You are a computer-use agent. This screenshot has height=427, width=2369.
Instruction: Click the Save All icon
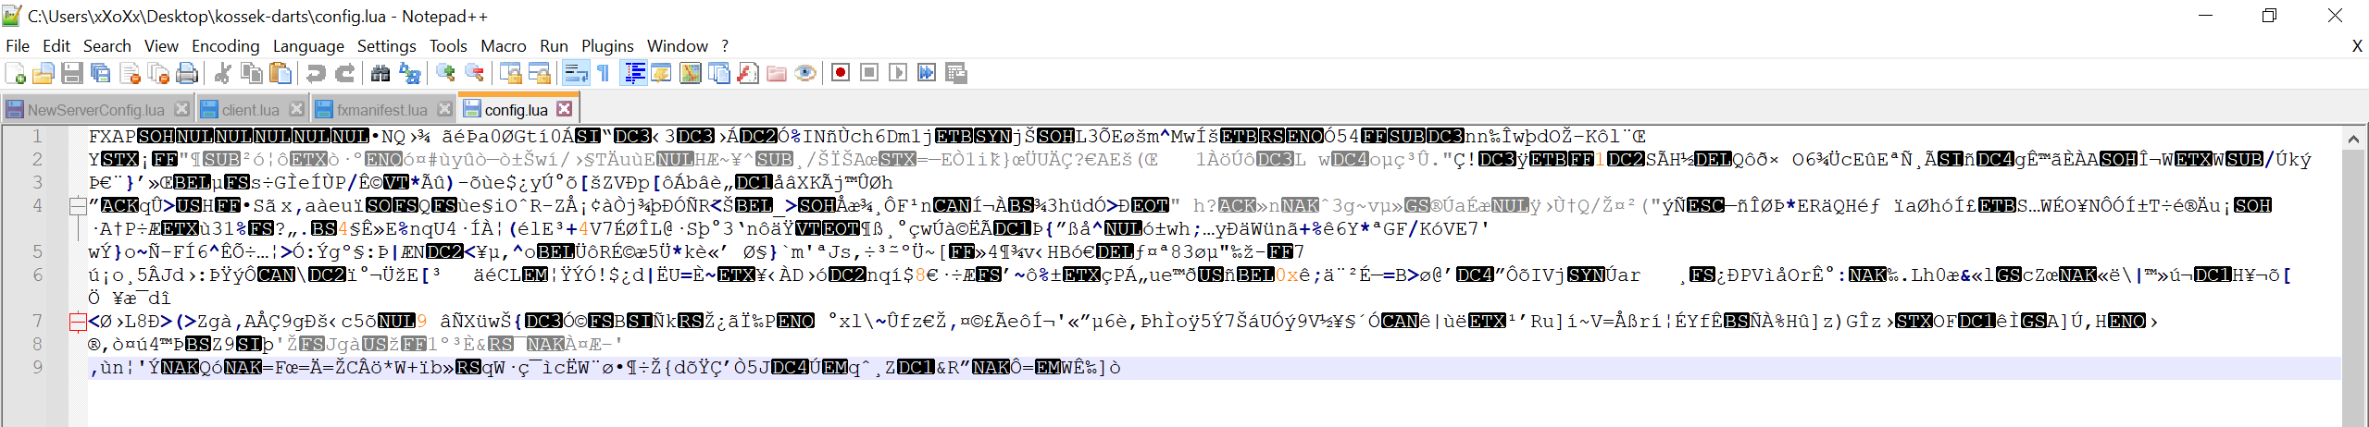(101, 73)
